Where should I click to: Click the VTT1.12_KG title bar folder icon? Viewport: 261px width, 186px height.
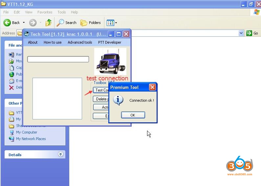coord(4,4)
